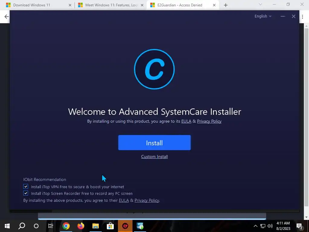The width and height of the screenshot is (309, 232).
Task: Open browser tab search chevron
Action: 260,4
